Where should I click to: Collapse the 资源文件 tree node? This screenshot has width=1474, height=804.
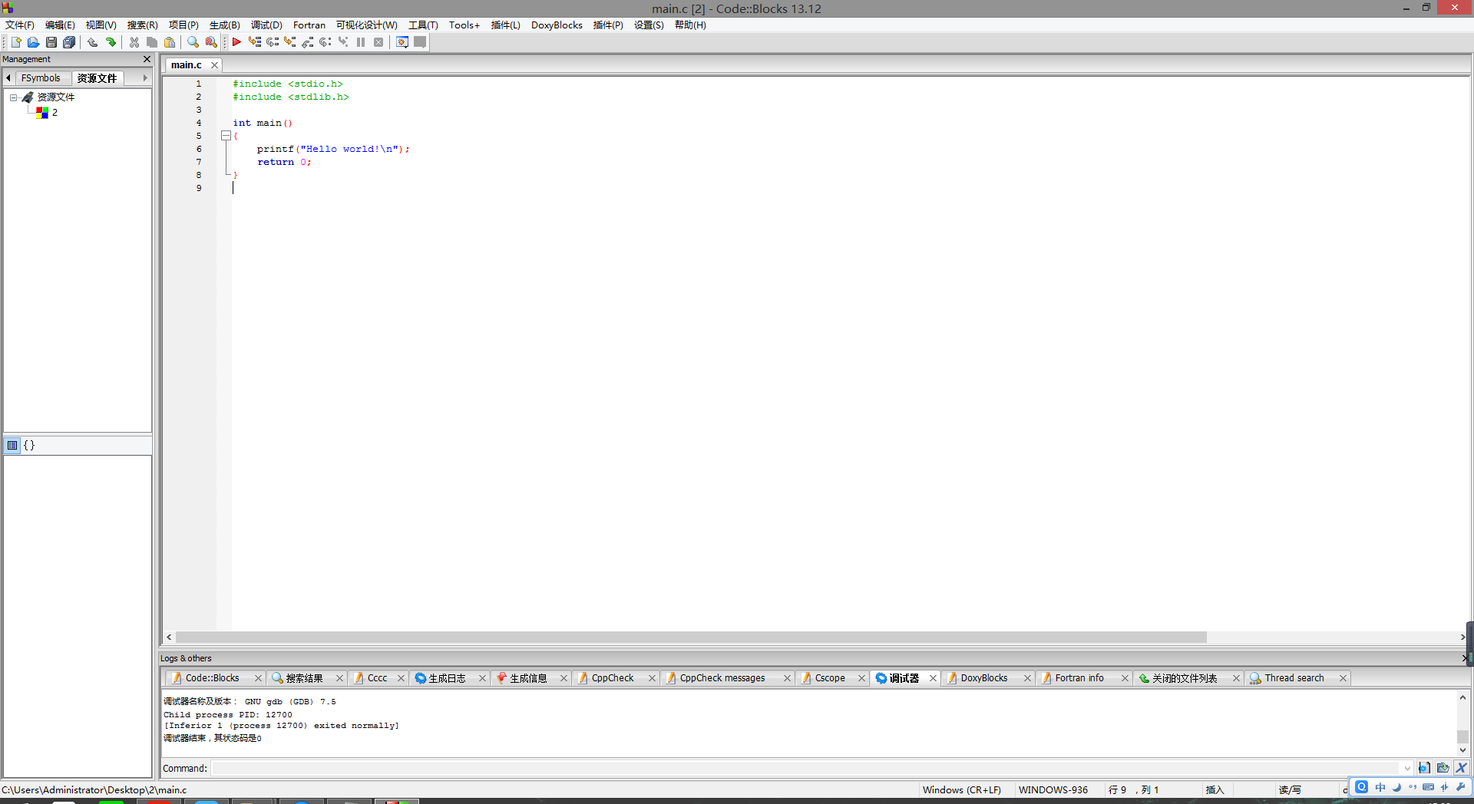[x=14, y=97]
